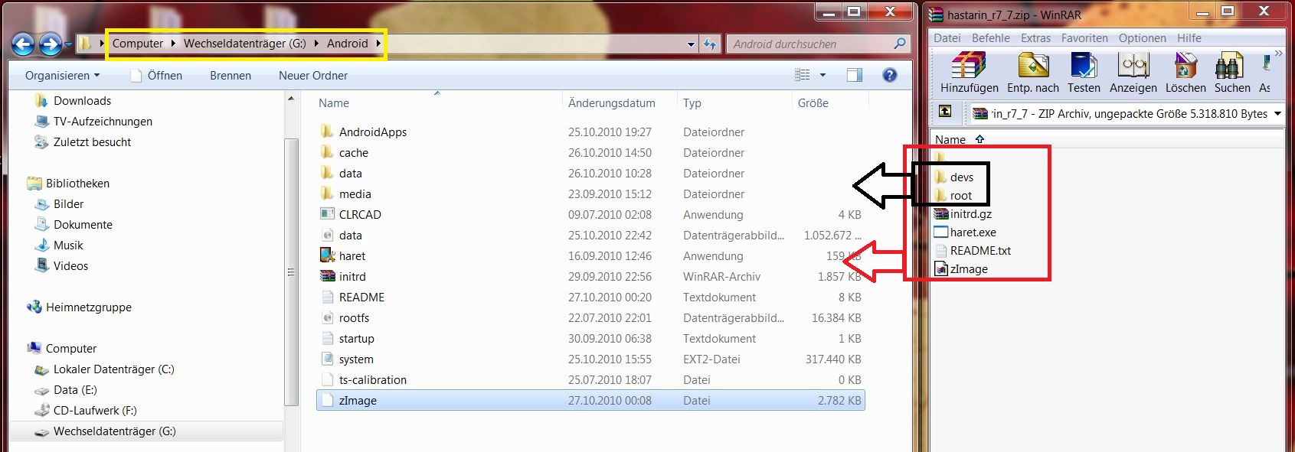The height and width of the screenshot is (452, 1295).
Task: Click the Neuer Ordner button
Action: pyautogui.click(x=313, y=76)
